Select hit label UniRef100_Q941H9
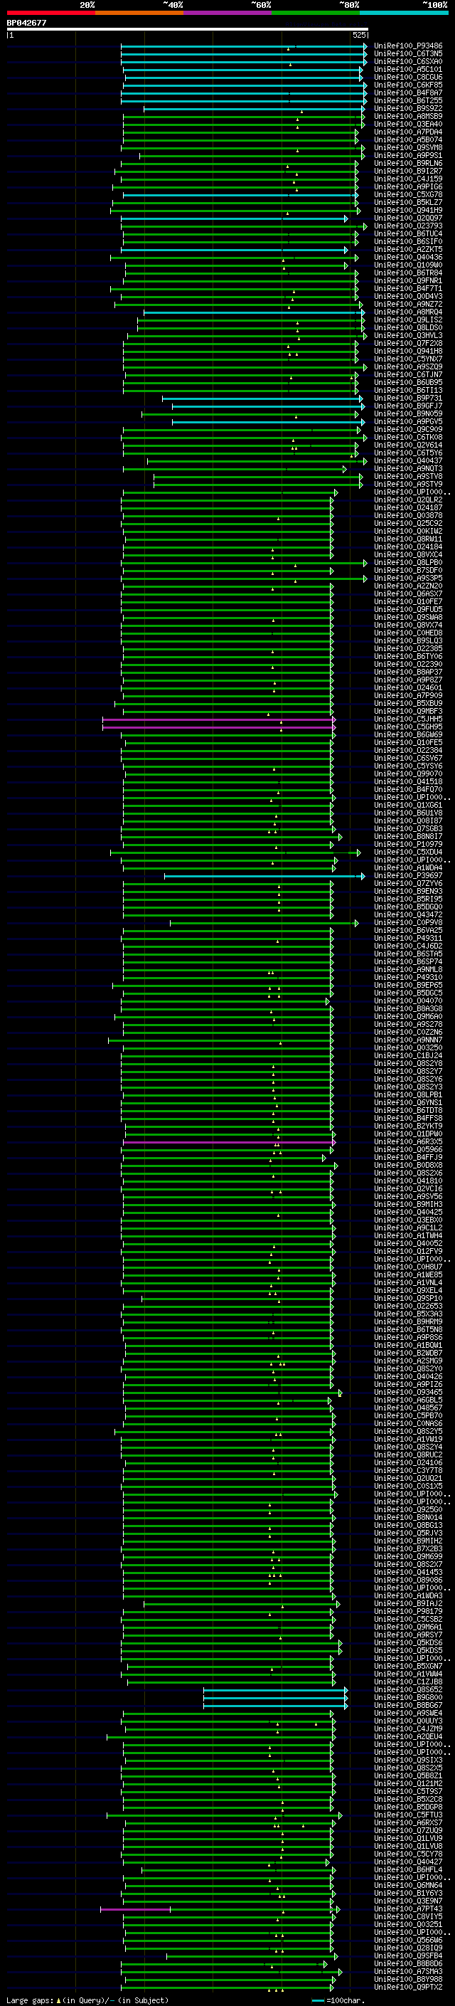The width and height of the screenshot is (455, 2006). click(408, 210)
